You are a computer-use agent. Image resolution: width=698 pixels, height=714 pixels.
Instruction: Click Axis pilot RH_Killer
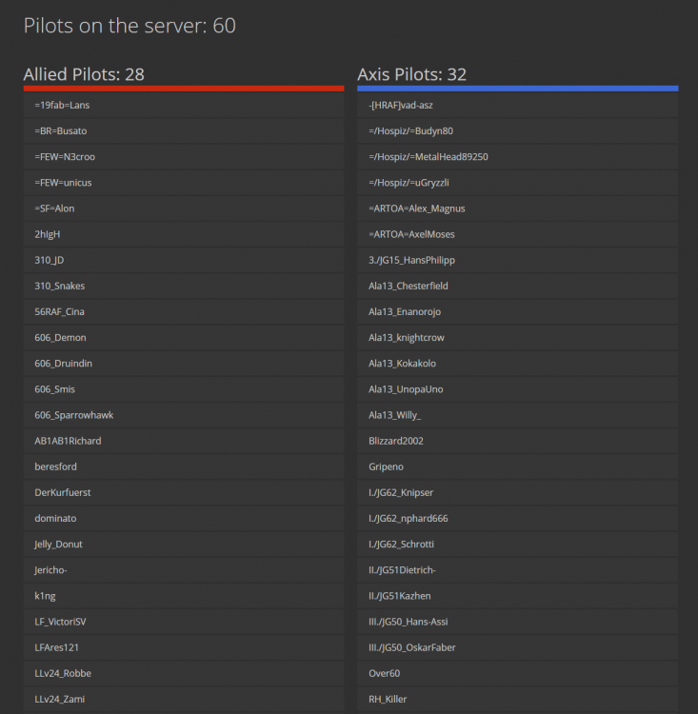click(388, 699)
